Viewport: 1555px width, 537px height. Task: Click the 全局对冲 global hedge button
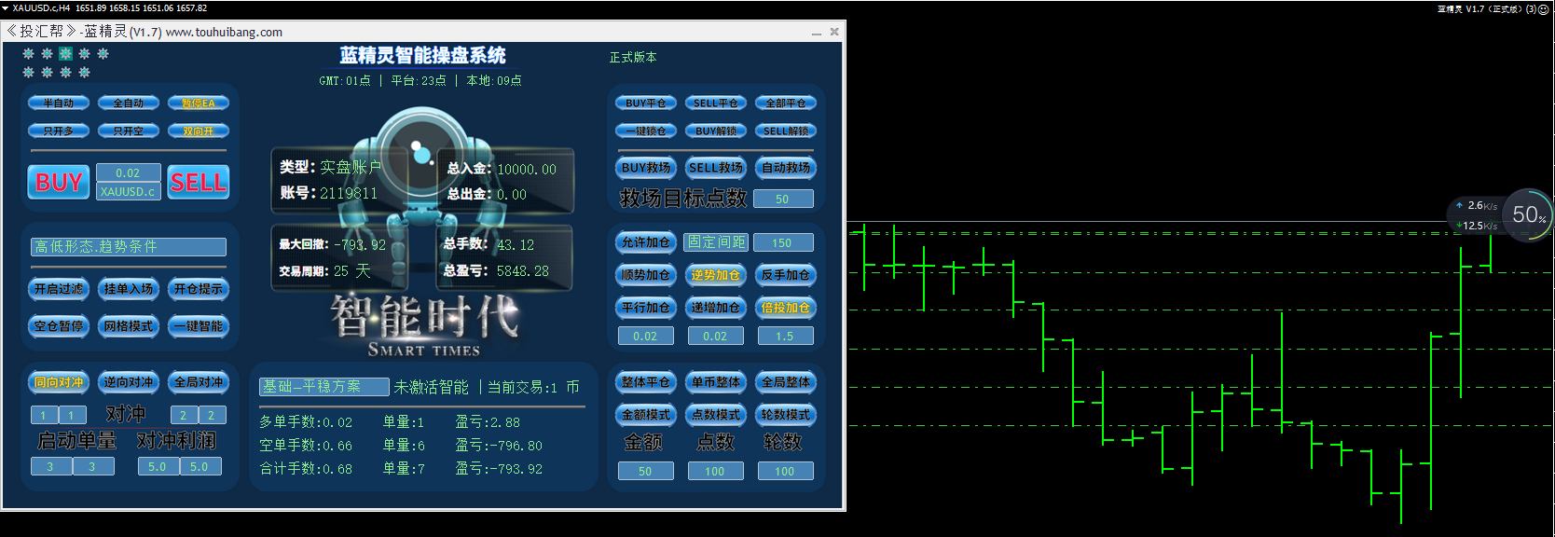coord(199,382)
